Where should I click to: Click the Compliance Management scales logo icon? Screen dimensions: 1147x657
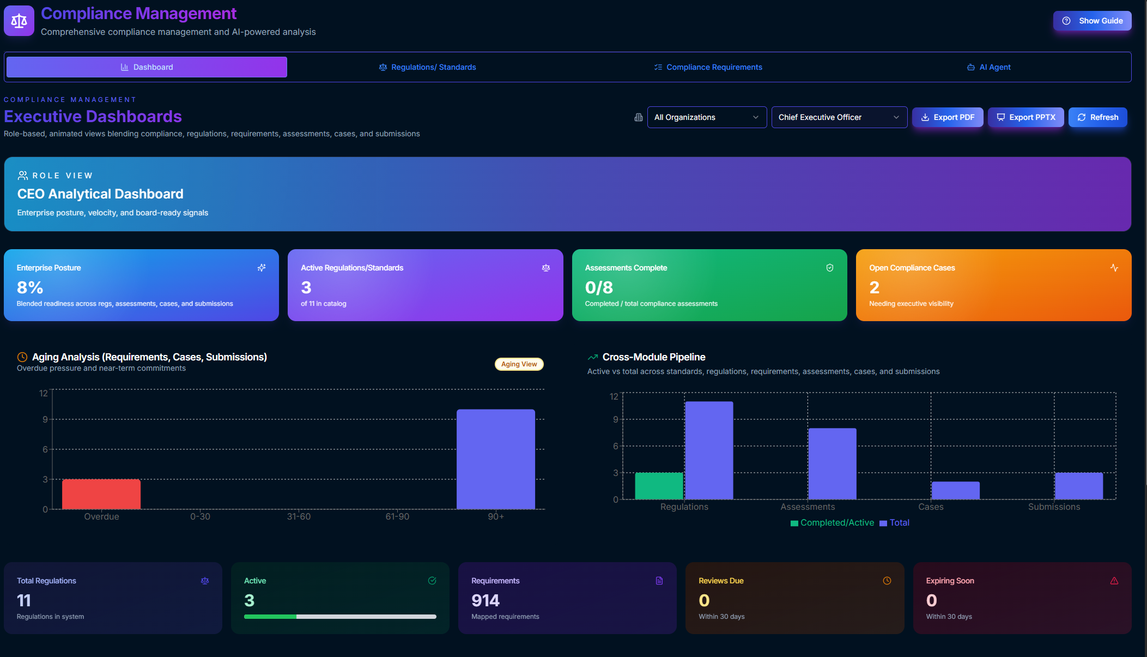coord(19,21)
